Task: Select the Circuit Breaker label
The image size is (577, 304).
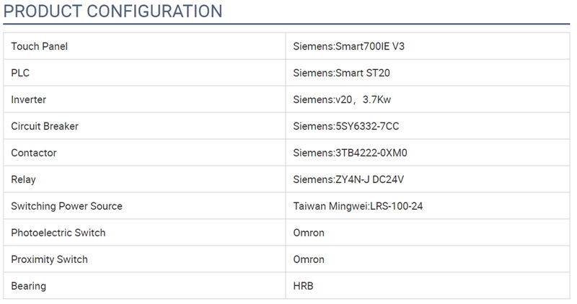Action: click(x=45, y=126)
